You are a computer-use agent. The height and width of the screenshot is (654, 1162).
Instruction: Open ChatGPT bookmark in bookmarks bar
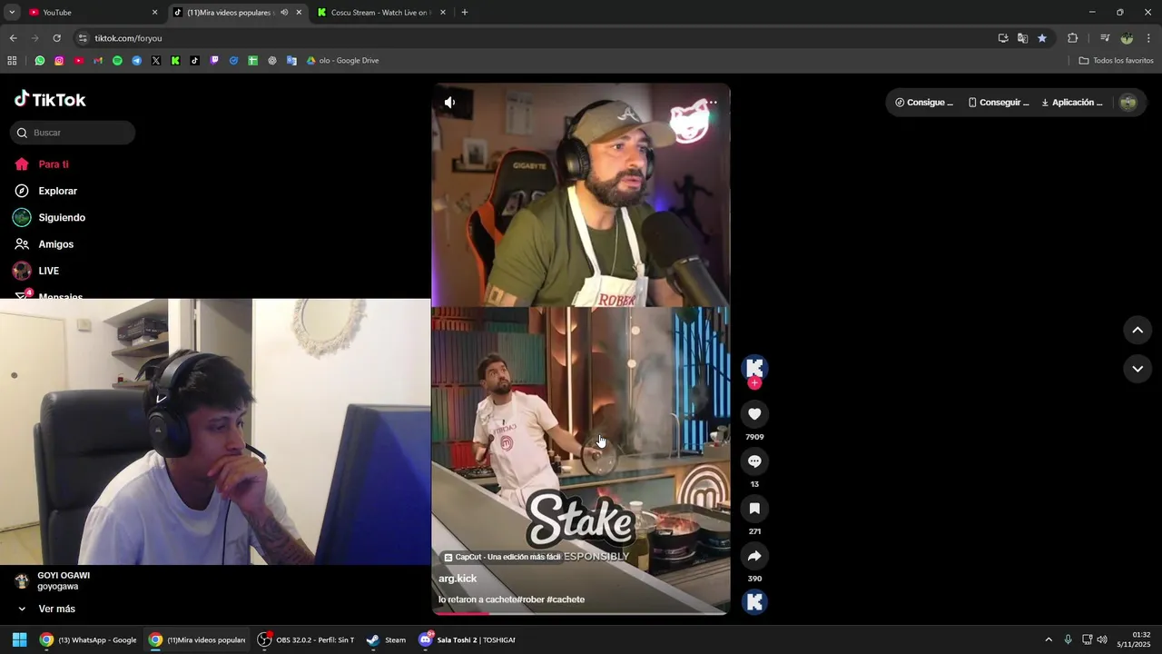point(272,61)
